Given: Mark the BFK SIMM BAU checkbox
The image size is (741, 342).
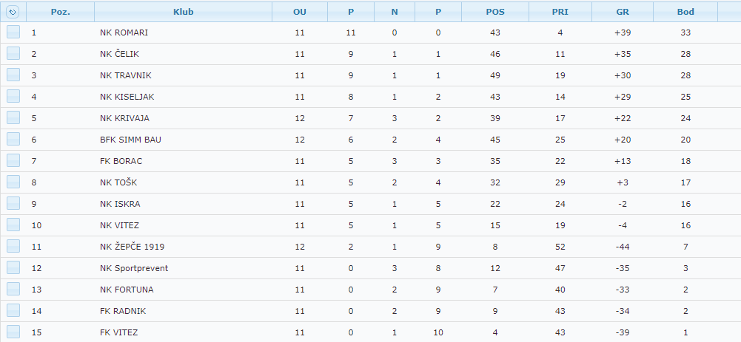Looking at the screenshot, I should pos(13,139).
